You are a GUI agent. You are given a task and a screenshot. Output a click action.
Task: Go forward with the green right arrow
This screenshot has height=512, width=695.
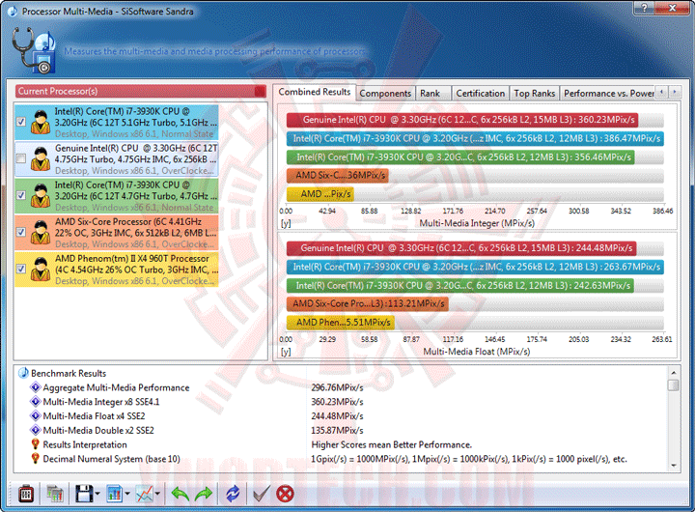(x=204, y=494)
